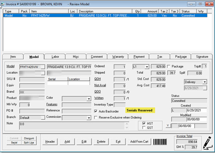Click the Reference input field
The width and height of the screenshot is (215, 153).
click(x=76, y=111)
